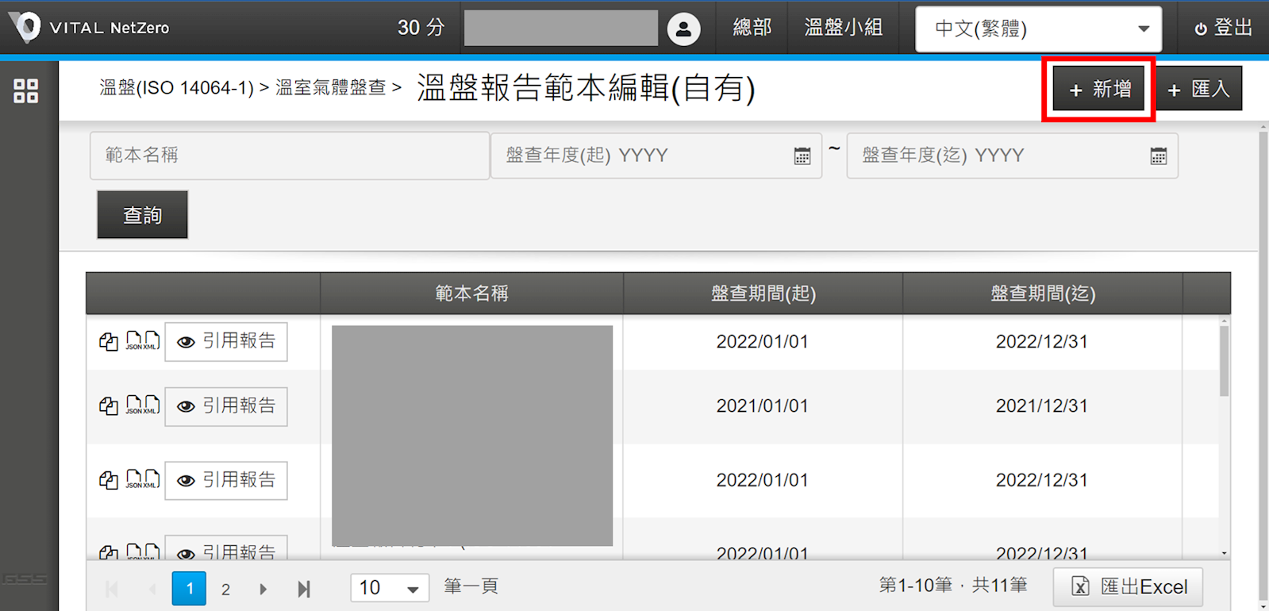Viewport: 1269px width, 611px height.
Task: Click the user profile avatar icon
Action: (683, 29)
